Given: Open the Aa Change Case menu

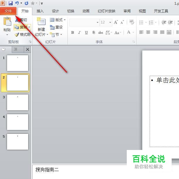Looking at the screenshot, I should pyautogui.click(x=118, y=33).
